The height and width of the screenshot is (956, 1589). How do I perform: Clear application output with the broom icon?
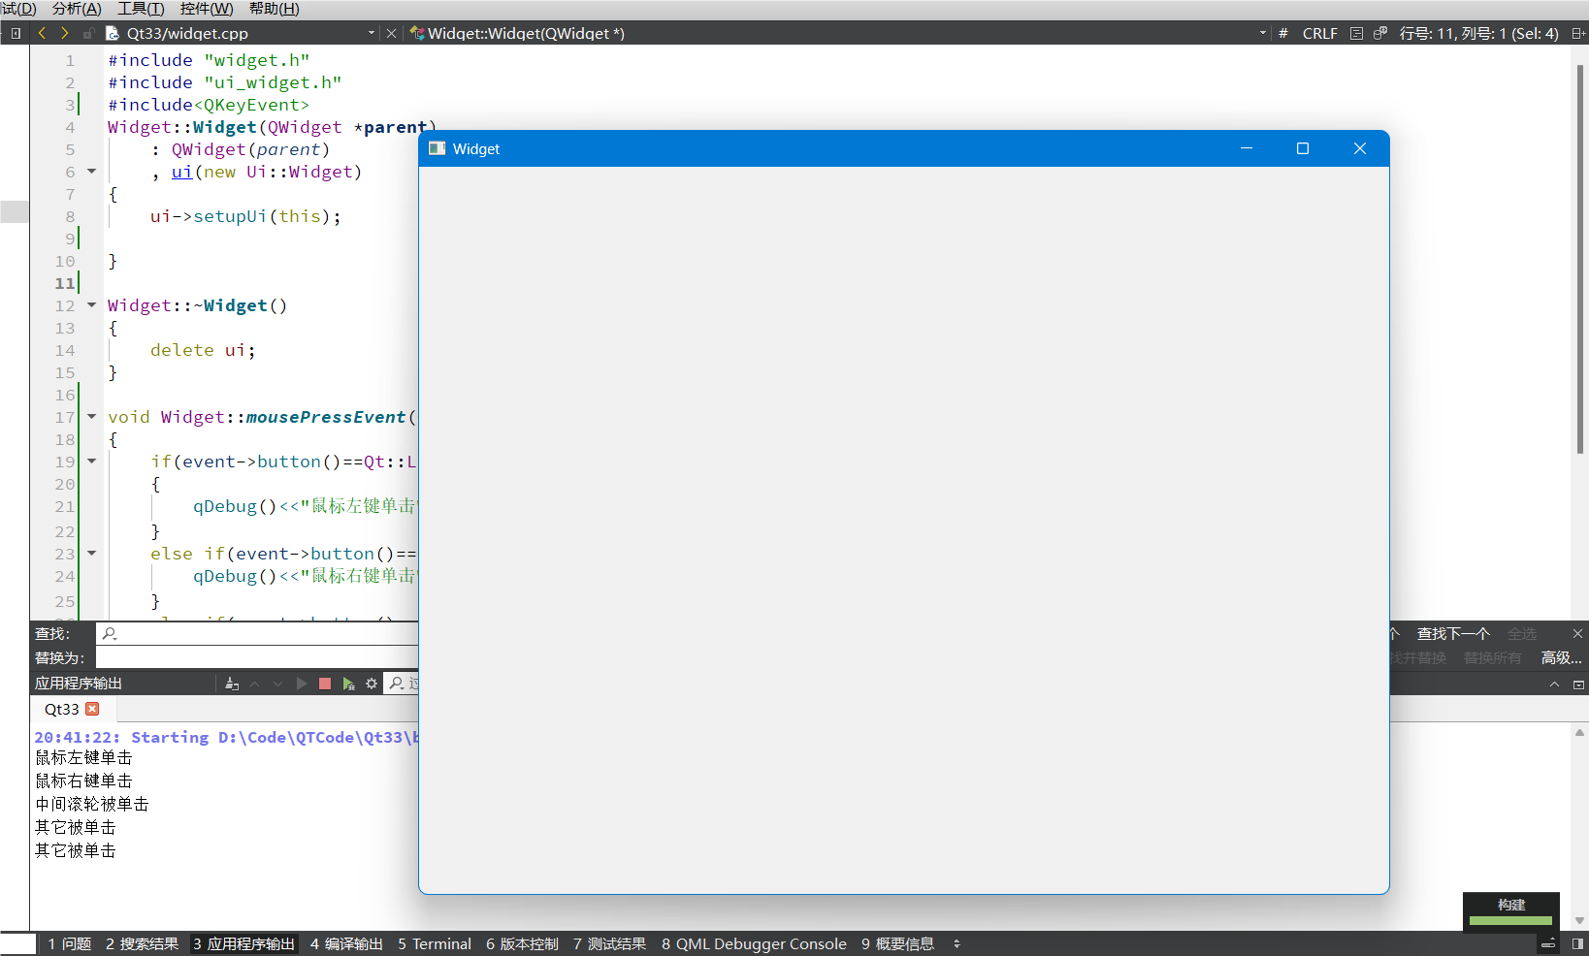[x=232, y=684]
